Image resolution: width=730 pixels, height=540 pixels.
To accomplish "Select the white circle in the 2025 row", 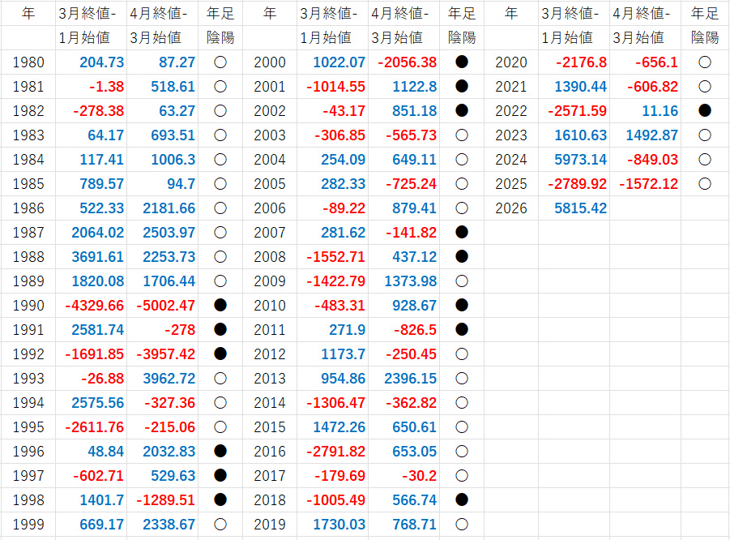I will 704,184.
